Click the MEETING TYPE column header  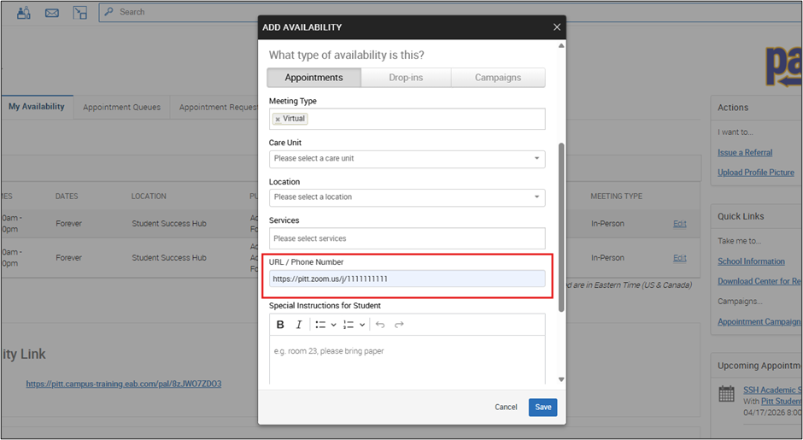click(616, 197)
